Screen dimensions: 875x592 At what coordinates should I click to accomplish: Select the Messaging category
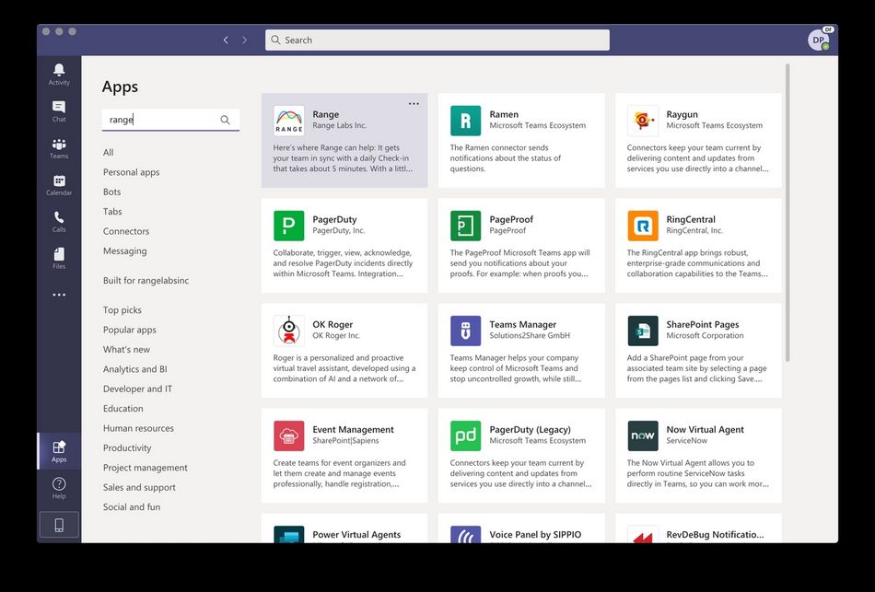[125, 250]
